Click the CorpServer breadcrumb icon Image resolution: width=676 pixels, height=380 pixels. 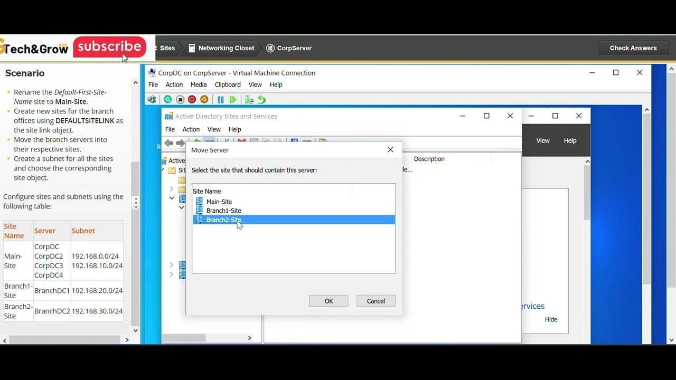pyautogui.click(x=270, y=48)
